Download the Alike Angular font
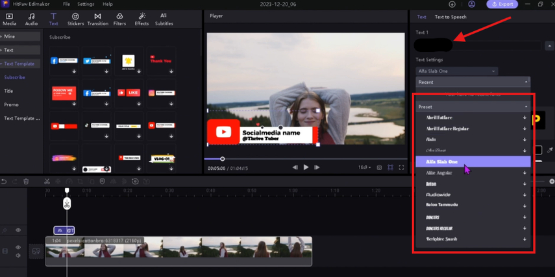 pyautogui.click(x=525, y=173)
